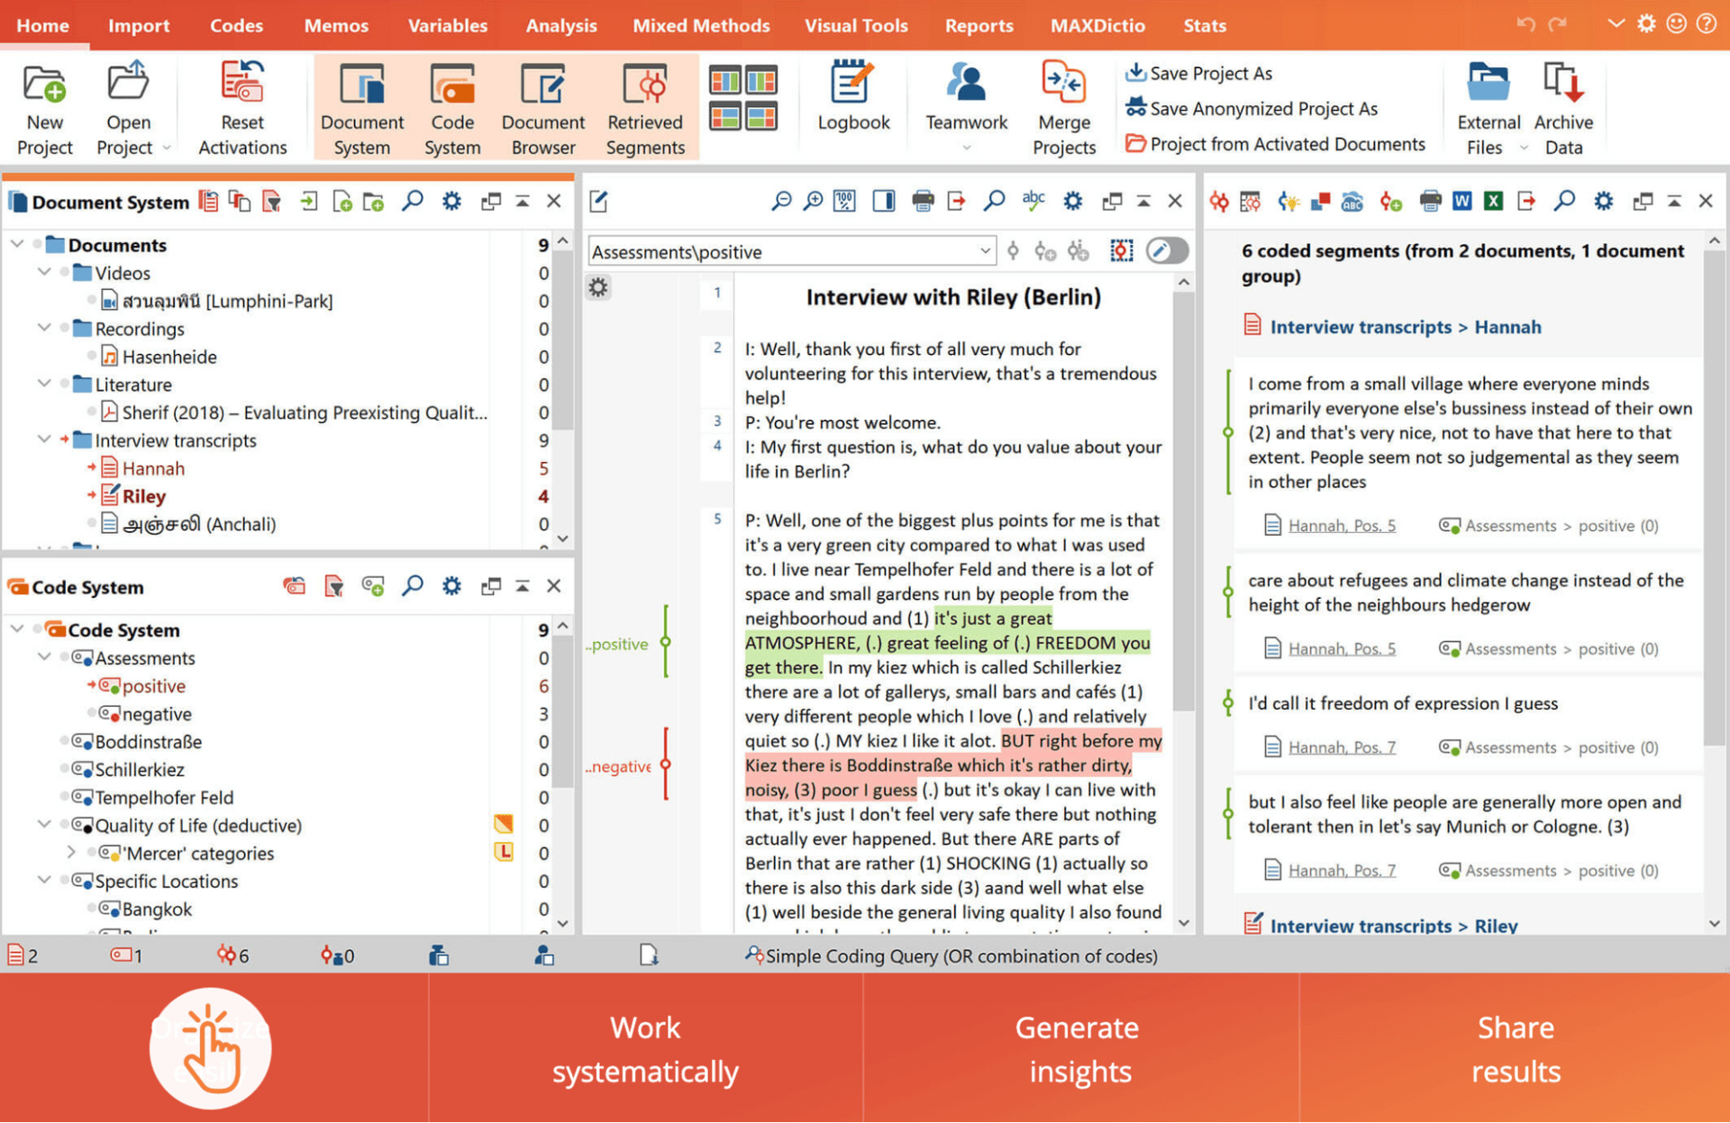Screen dimensions: 1730x1123
Task: Open the Assessments\positive code dropdown
Action: point(985,251)
